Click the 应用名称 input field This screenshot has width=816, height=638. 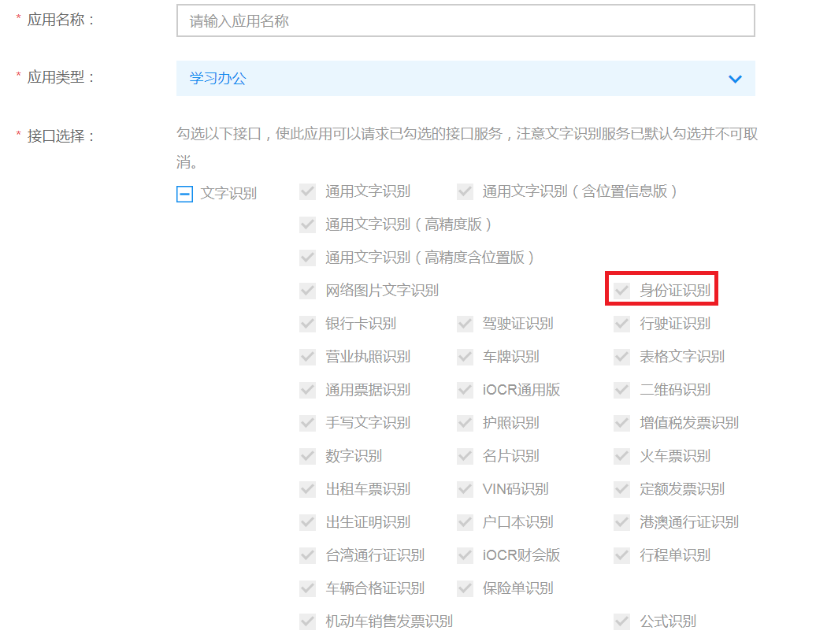click(465, 20)
